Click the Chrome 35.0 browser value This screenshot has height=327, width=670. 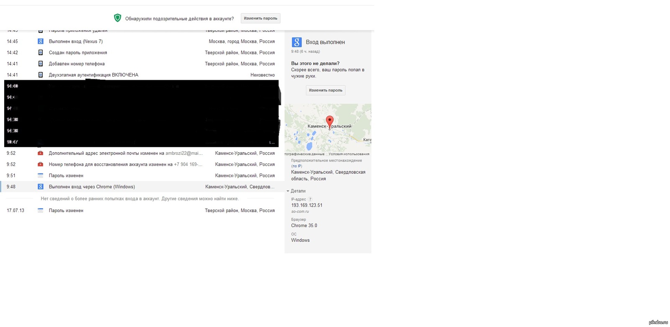304,225
